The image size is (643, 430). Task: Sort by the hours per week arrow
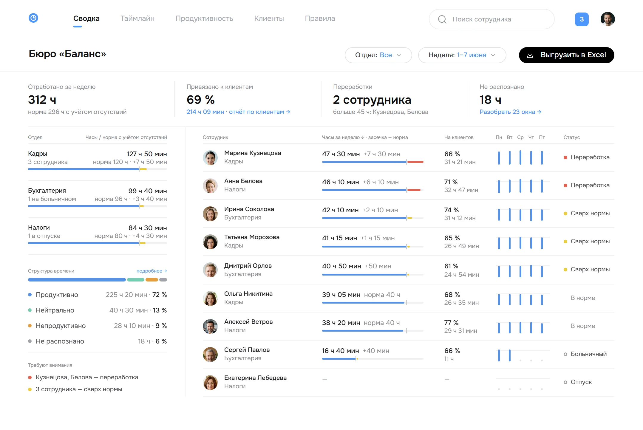coord(363,137)
